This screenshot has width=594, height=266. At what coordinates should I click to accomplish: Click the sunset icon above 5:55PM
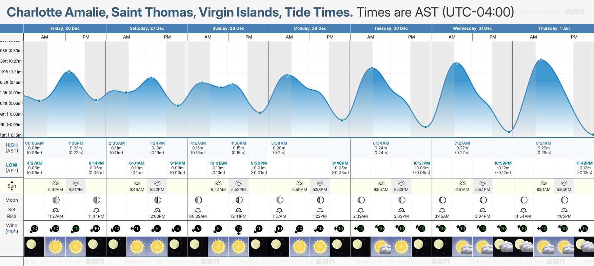click(564, 183)
